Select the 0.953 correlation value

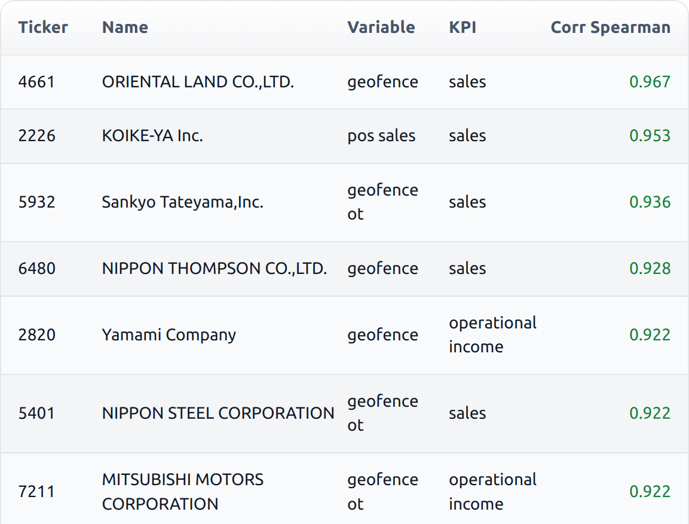point(649,136)
